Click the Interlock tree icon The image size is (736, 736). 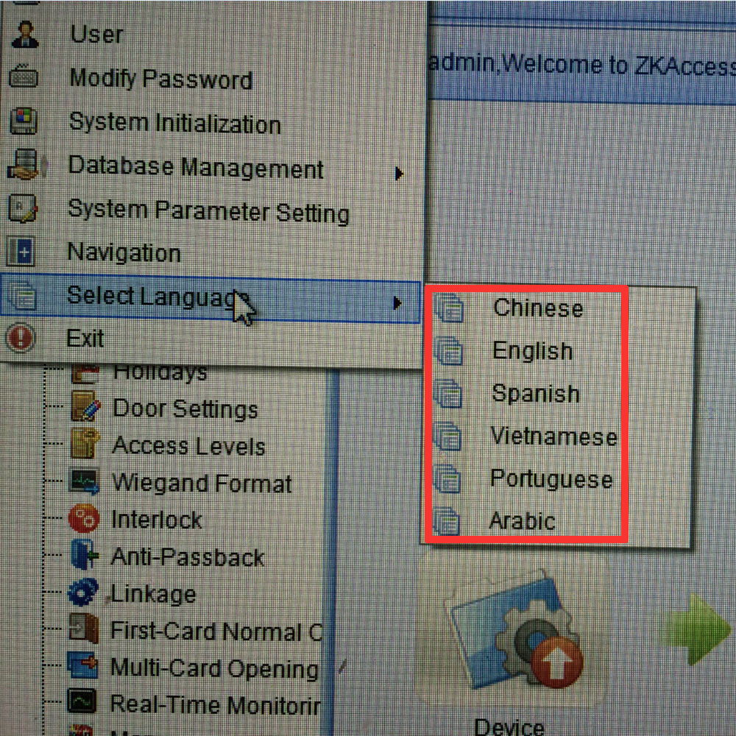coord(84,519)
